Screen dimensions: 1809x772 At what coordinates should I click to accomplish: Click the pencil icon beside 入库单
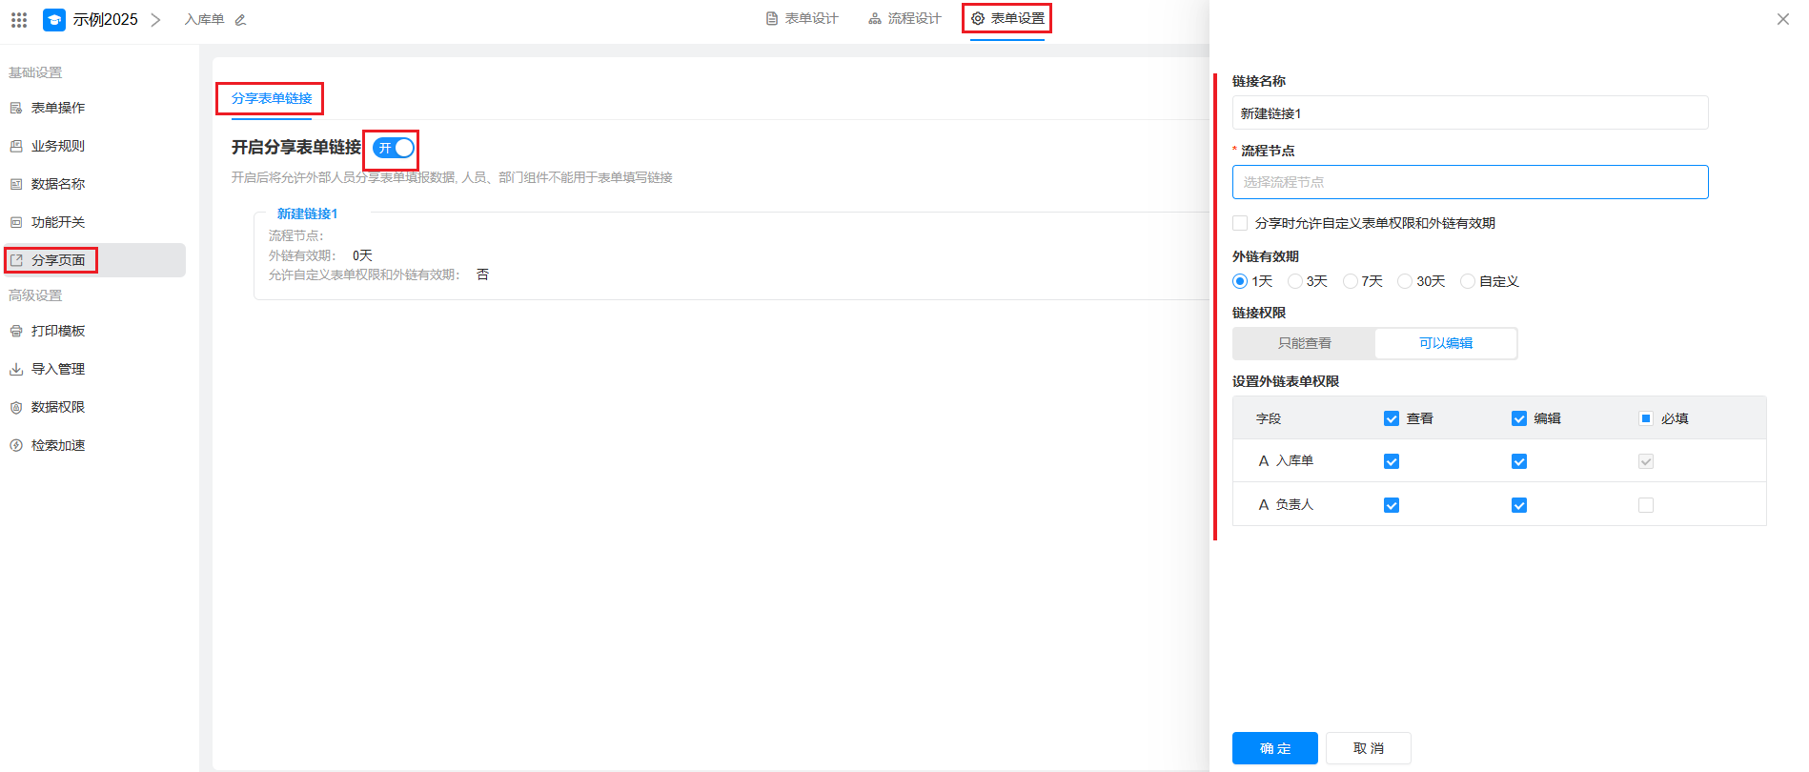[x=240, y=20]
